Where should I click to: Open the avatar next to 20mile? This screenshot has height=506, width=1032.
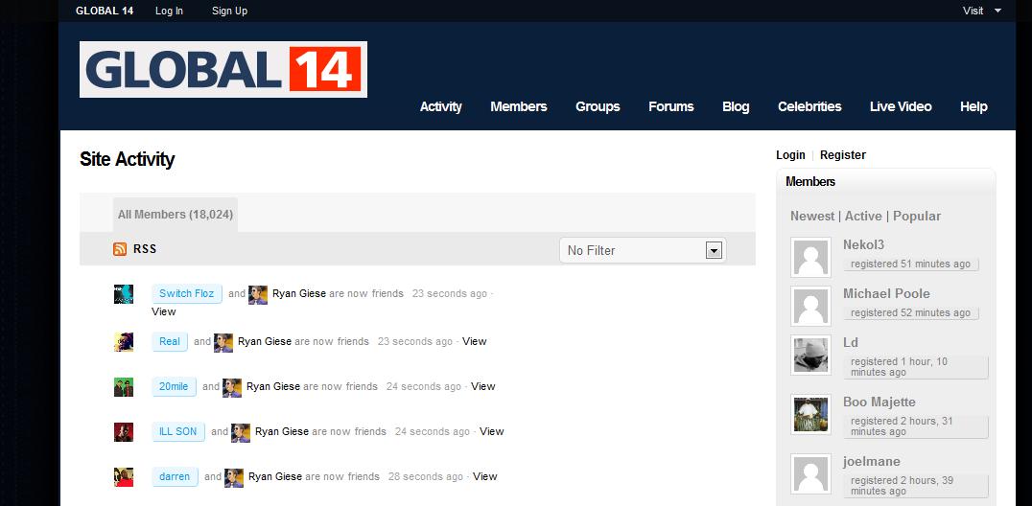coord(124,387)
